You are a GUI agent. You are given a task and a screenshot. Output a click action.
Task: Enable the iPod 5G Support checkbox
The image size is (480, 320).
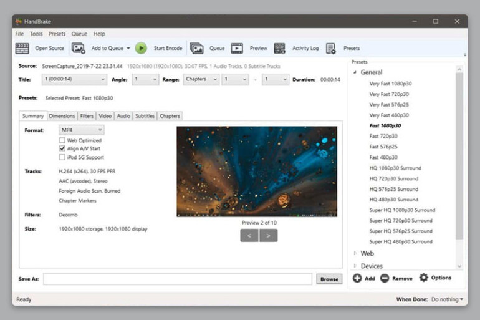62,157
